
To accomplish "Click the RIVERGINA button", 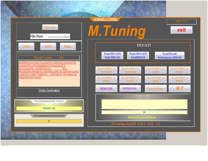I will [130, 88].
